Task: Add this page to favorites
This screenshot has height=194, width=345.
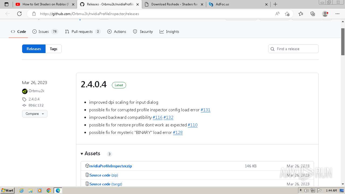Action: point(287,14)
